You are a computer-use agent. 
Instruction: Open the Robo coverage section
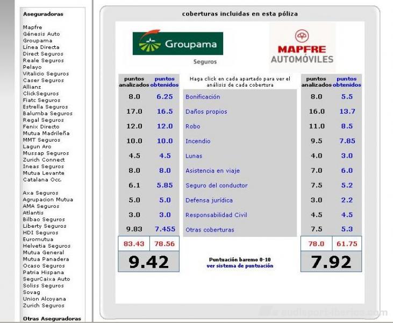[x=193, y=126]
